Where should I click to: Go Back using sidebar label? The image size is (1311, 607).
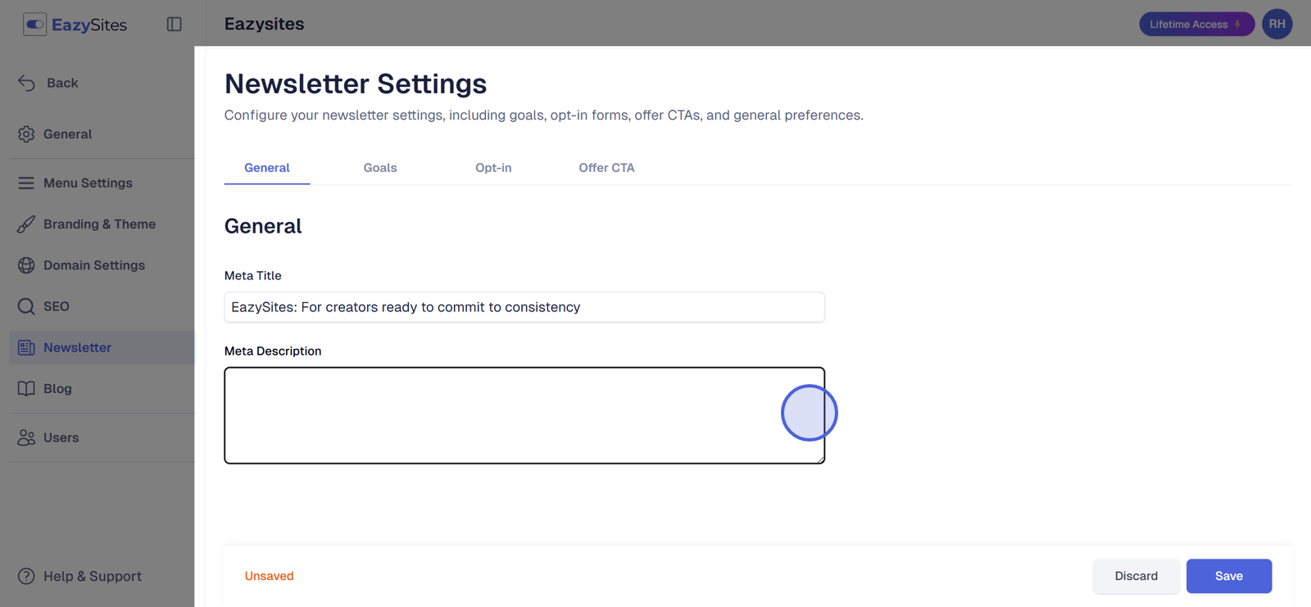tap(62, 83)
